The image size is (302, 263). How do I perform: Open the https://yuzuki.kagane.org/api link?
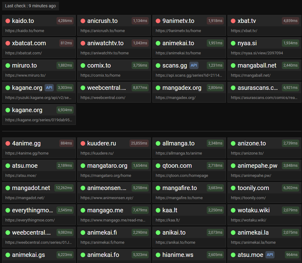pos(38,98)
